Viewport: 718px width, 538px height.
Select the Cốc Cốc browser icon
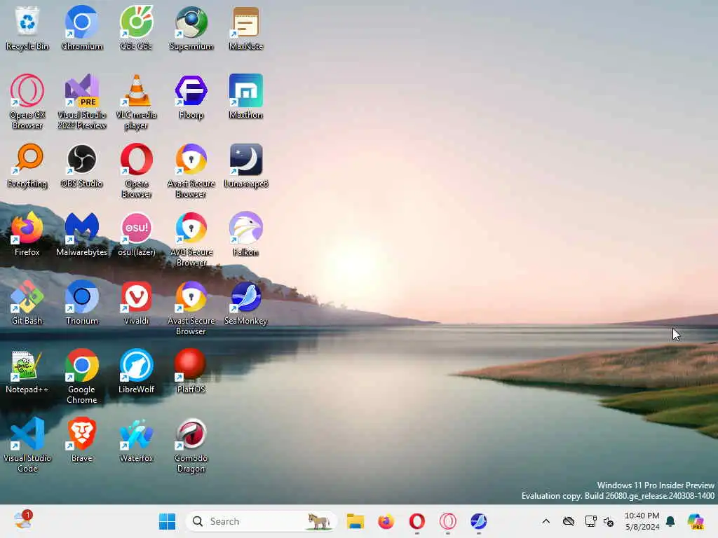(x=137, y=28)
